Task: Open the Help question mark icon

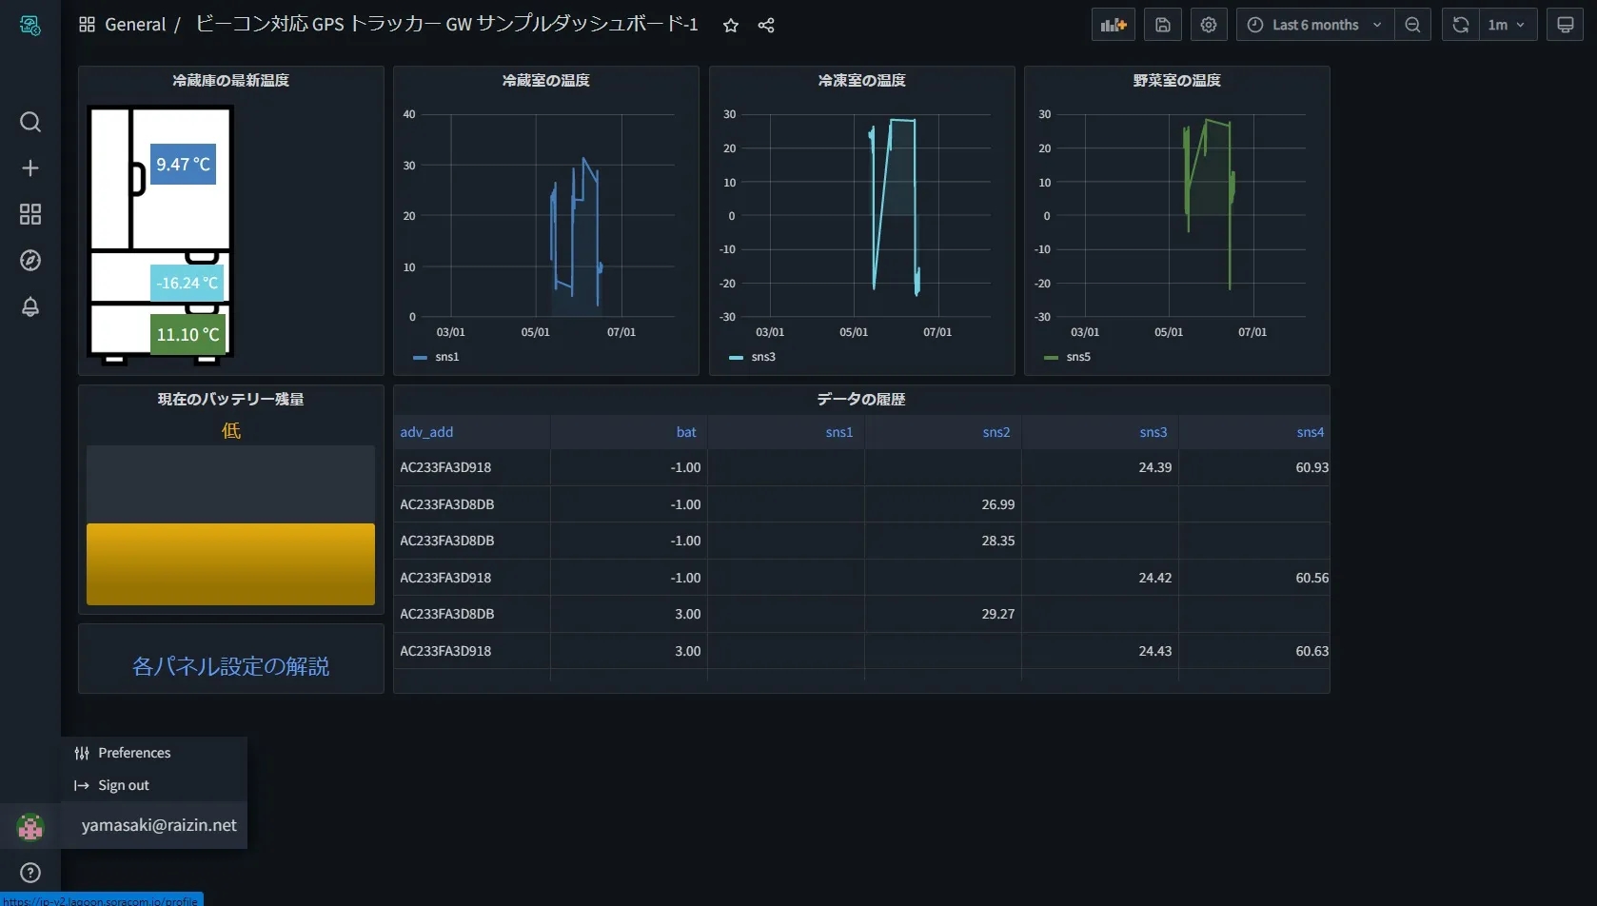Action: click(30, 873)
